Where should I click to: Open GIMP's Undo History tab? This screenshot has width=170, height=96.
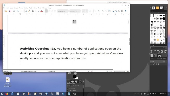76,81
